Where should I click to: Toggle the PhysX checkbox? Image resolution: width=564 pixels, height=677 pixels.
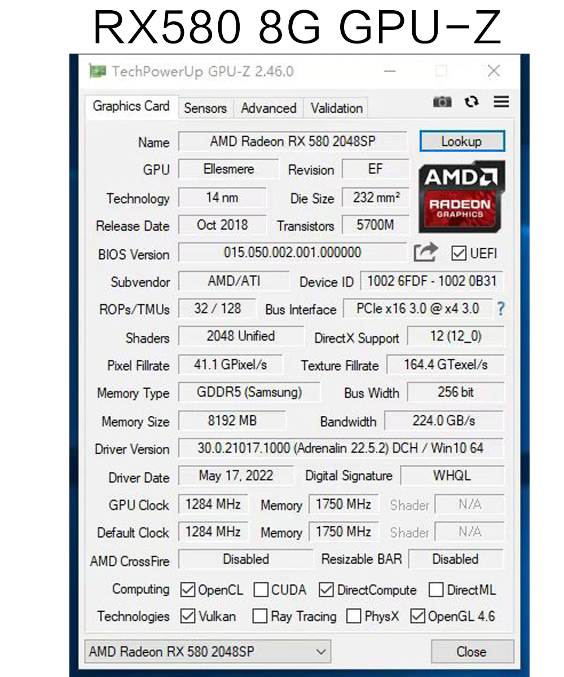pyautogui.click(x=354, y=616)
